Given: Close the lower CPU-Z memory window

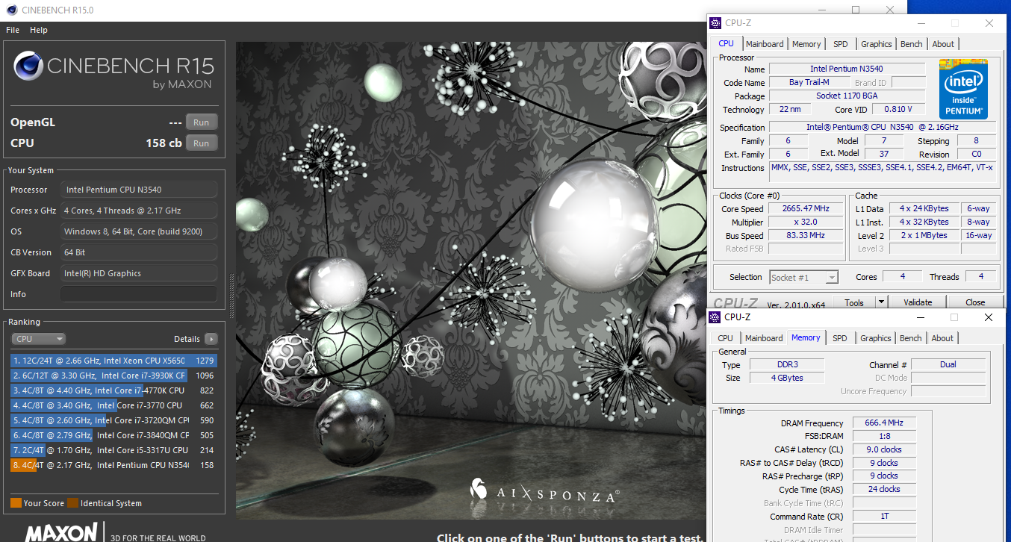Looking at the screenshot, I should coord(988,317).
